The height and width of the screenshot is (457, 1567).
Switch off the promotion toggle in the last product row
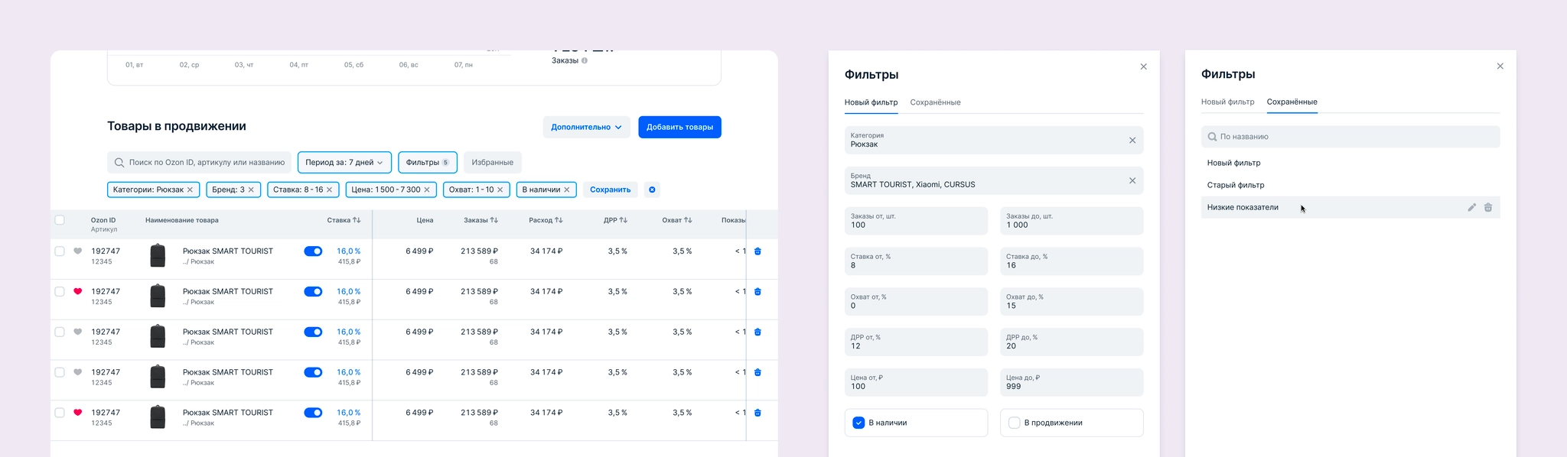(313, 413)
